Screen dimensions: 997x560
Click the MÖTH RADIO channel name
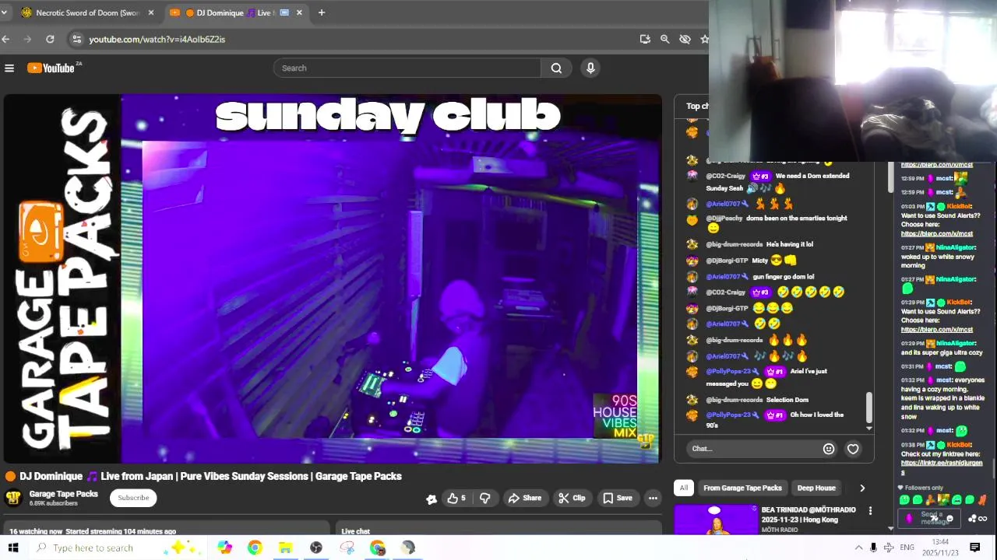pyautogui.click(x=780, y=530)
